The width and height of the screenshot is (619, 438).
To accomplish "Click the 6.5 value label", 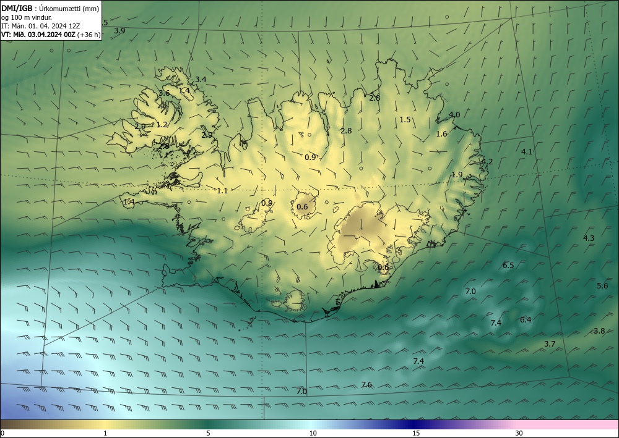I will coord(508,265).
